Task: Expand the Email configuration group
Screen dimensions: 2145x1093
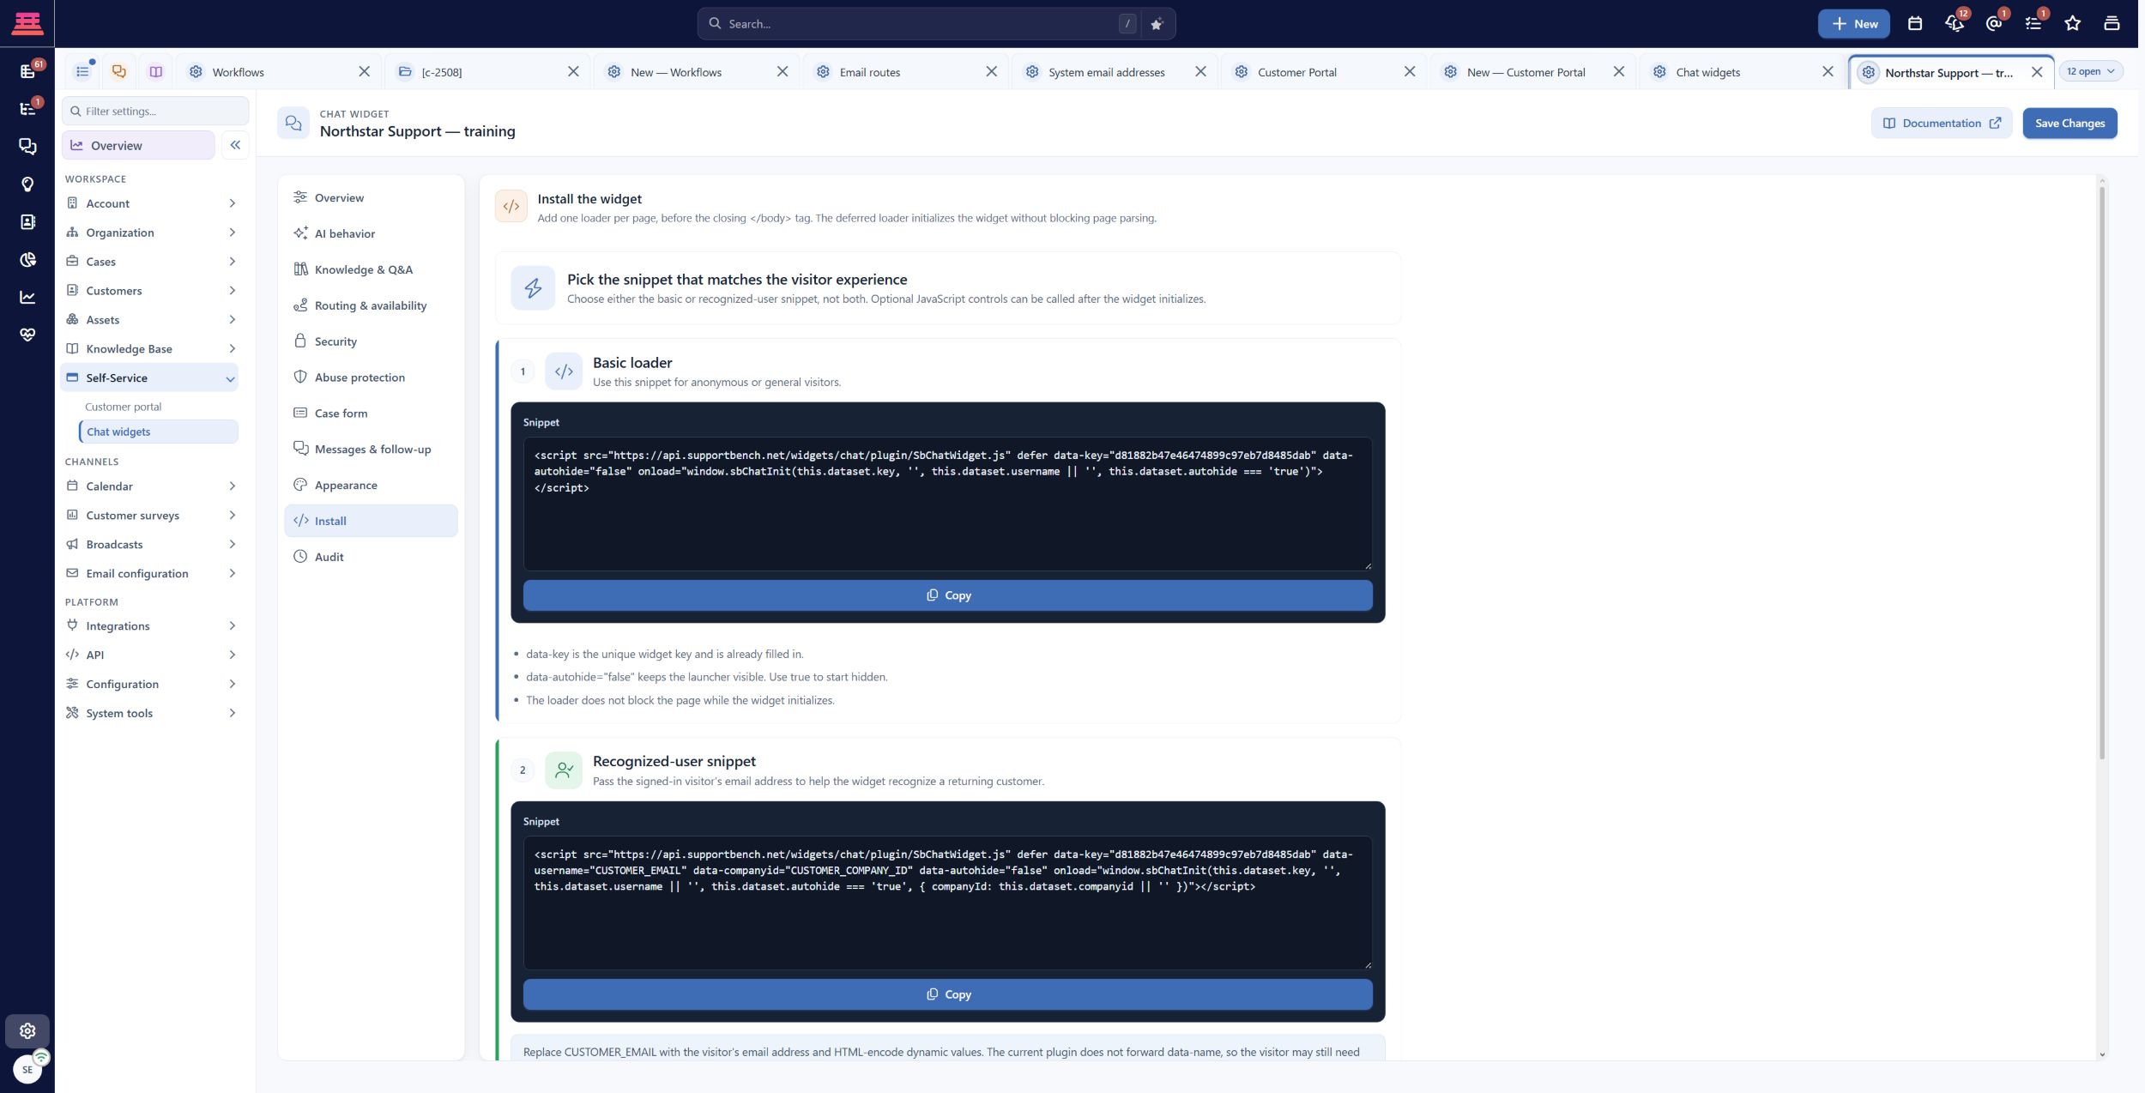Action: click(x=151, y=573)
